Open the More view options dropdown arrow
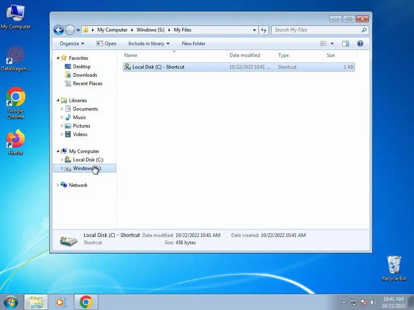This screenshot has width=414, height=310. (332, 44)
